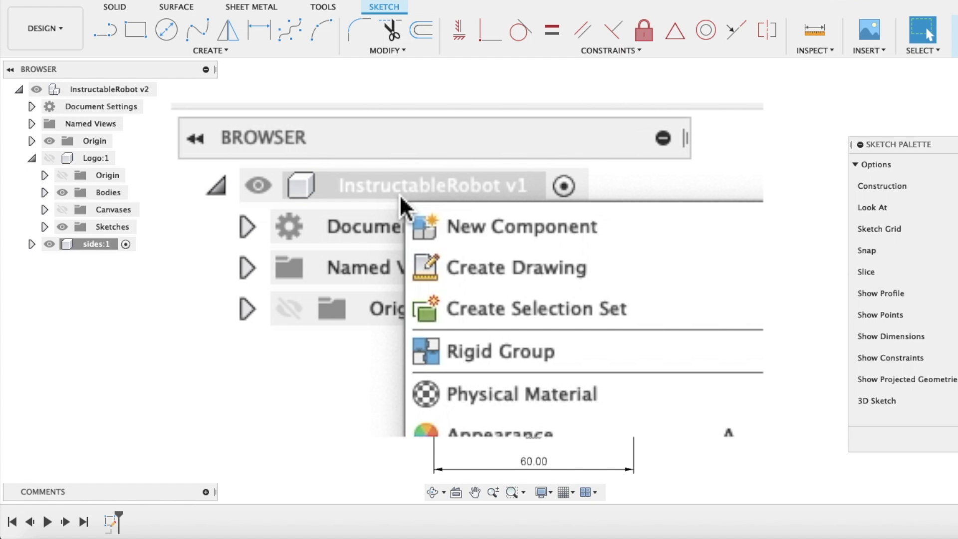Switch to the SURFACE tab
This screenshot has width=958, height=539.
point(176,7)
